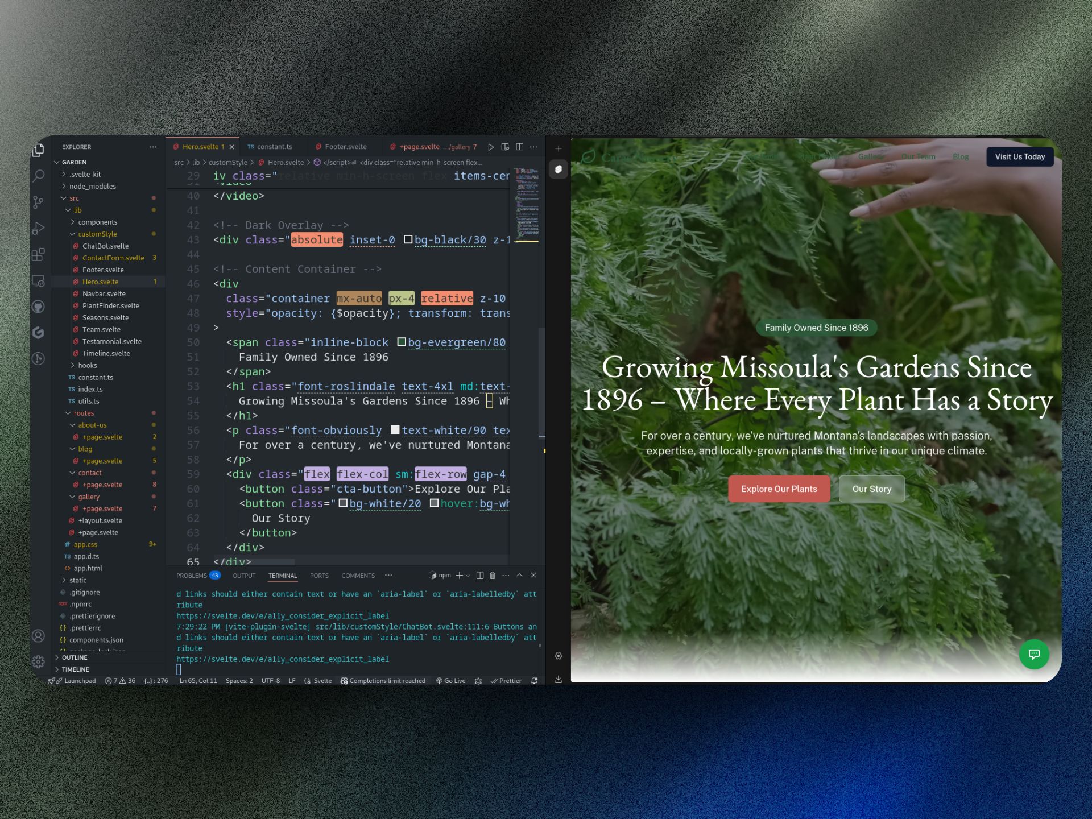Open Manage gear in activity bar

pos(38,662)
